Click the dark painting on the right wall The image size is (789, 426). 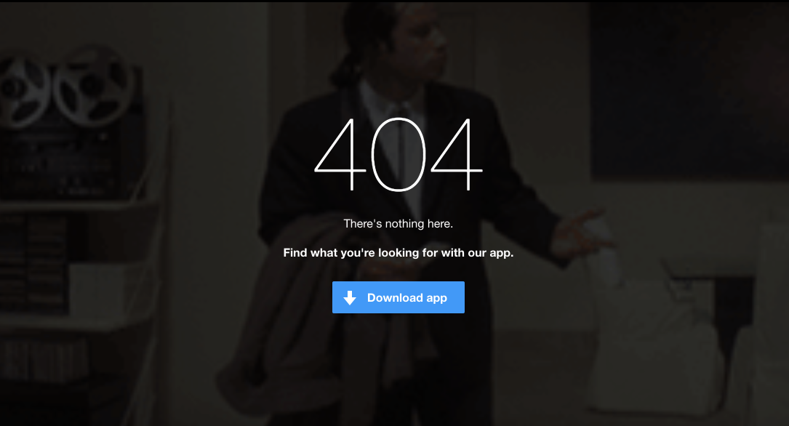tap(689, 91)
